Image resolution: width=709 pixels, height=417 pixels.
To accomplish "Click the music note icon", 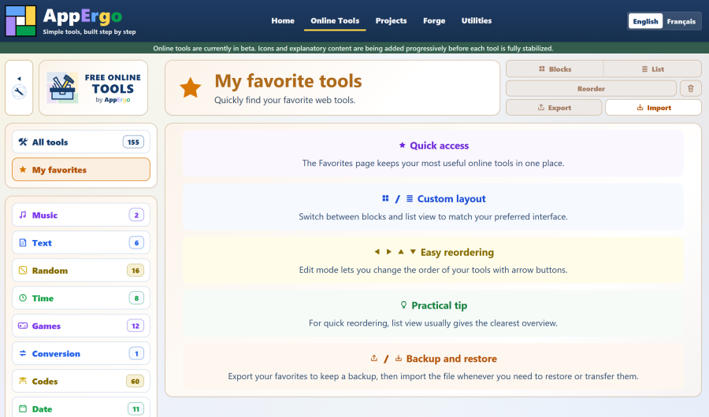I will [23, 215].
